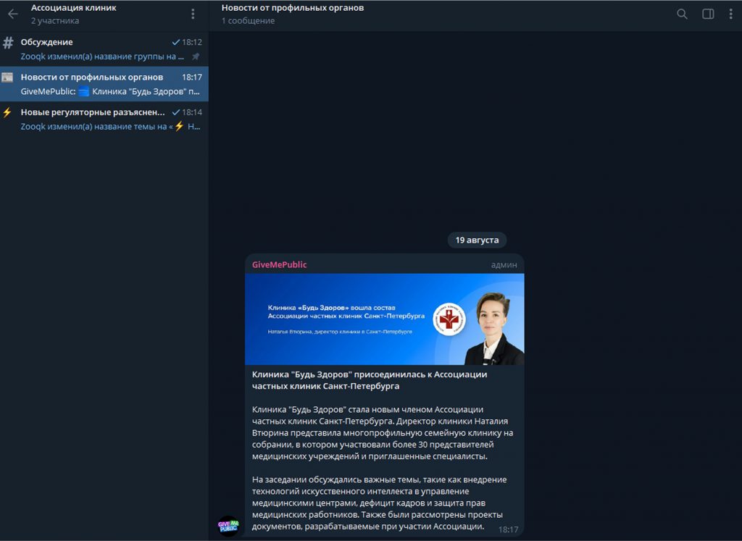Click the small thumbnail in the news topic preview
742x541 pixels.
point(83,91)
